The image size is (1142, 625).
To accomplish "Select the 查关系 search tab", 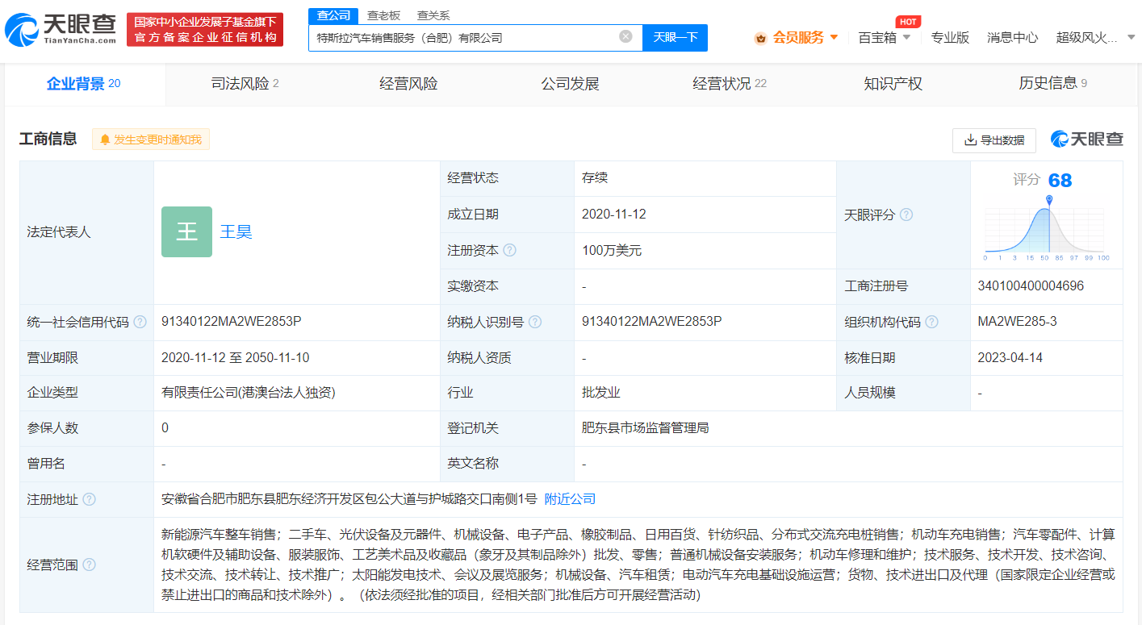I will 433,15.
